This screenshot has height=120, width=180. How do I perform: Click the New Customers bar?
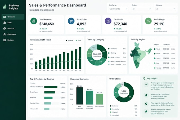click(80, 96)
